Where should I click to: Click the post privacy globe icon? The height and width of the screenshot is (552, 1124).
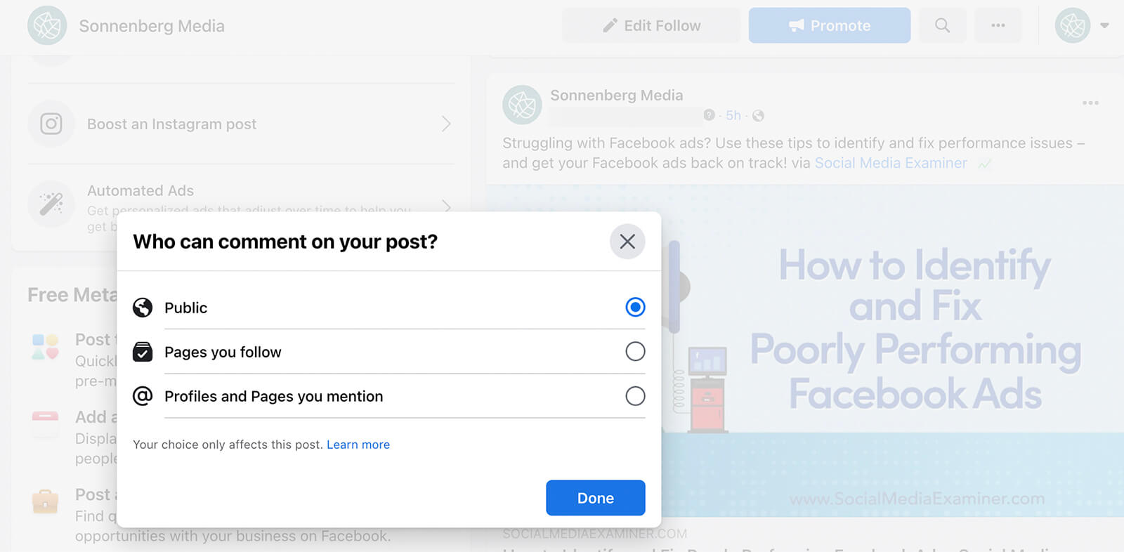point(758,115)
